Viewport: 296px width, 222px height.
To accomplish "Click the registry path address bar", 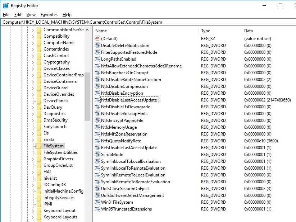I will point(148,22).
